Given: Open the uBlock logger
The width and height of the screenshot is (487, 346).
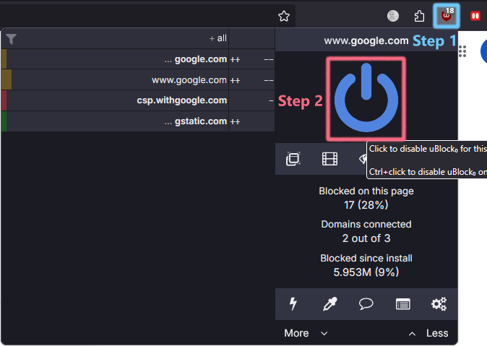Looking at the screenshot, I should pos(403,304).
